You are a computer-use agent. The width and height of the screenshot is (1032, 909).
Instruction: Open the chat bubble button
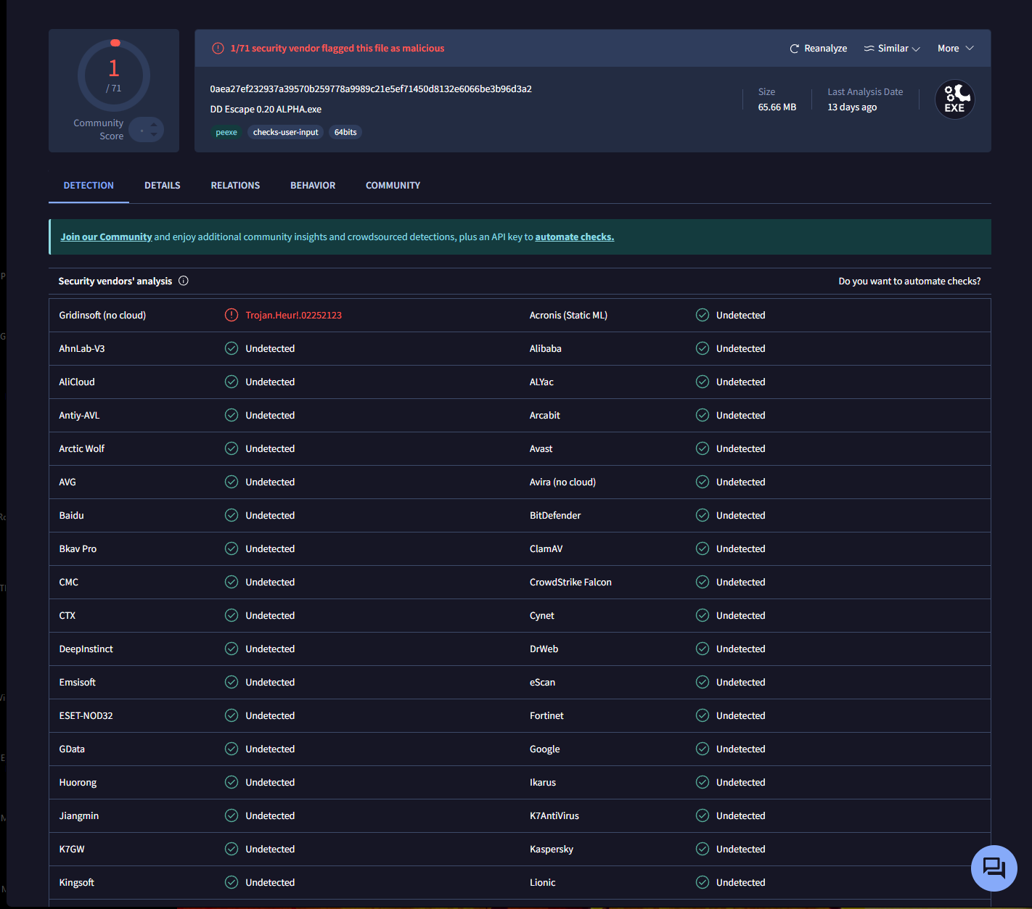tap(994, 868)
